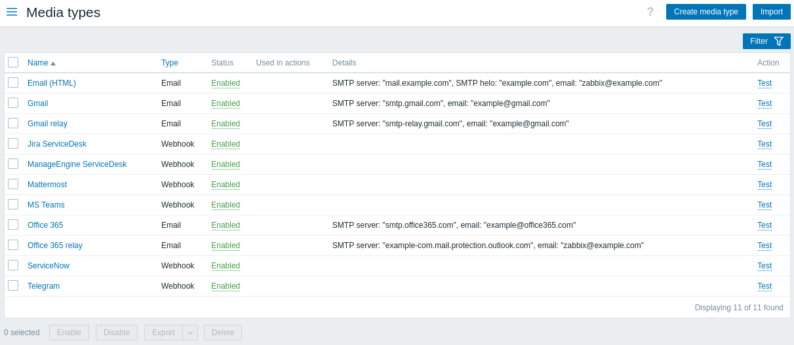The image size is (794, 345).
Task: Check the Gmail relay row checkbox
Action: click(x=13, y=123)
